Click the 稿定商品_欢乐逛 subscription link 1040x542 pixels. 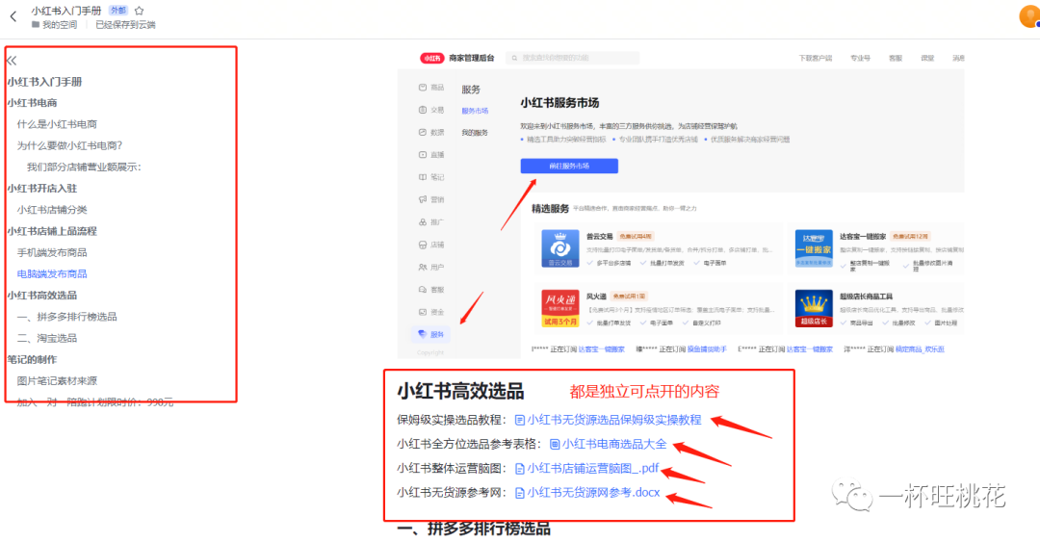[920, 349]
